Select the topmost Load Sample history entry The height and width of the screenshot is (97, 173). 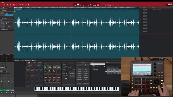(x=145, y=9)
